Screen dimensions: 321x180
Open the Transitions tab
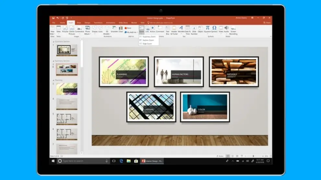point(98,23)
